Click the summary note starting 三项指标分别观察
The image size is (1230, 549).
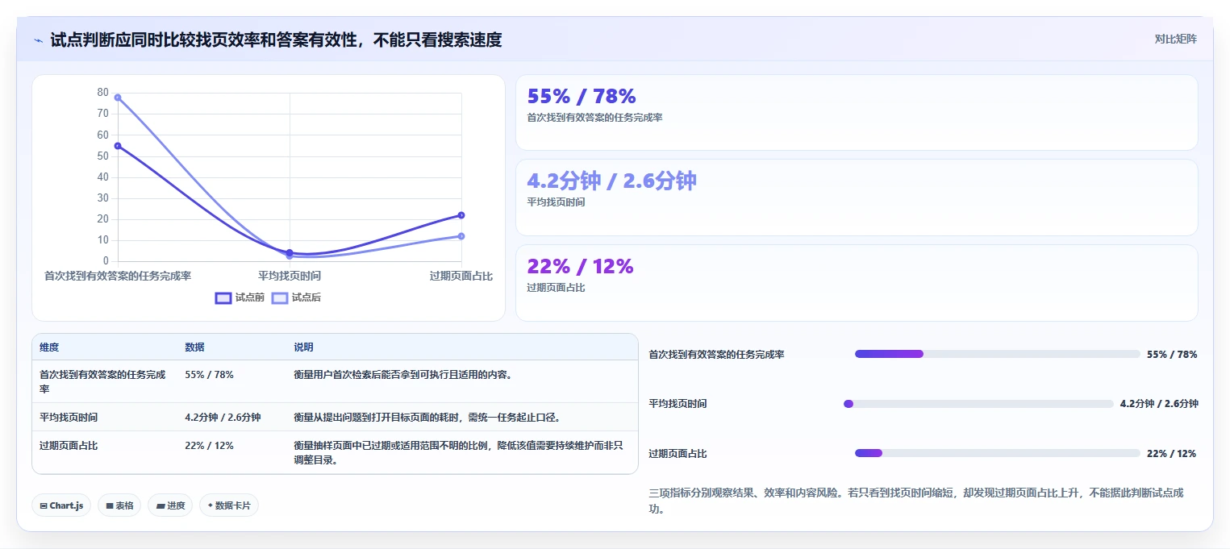(916, 501)
